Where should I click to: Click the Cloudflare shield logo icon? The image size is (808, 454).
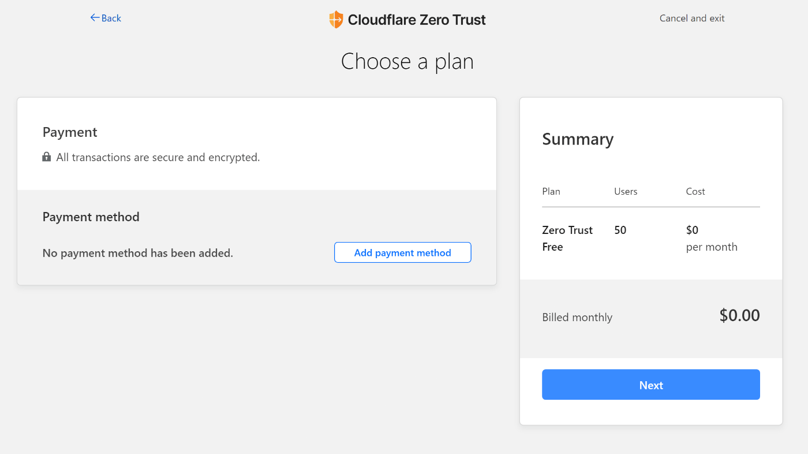tap(336, 20)
